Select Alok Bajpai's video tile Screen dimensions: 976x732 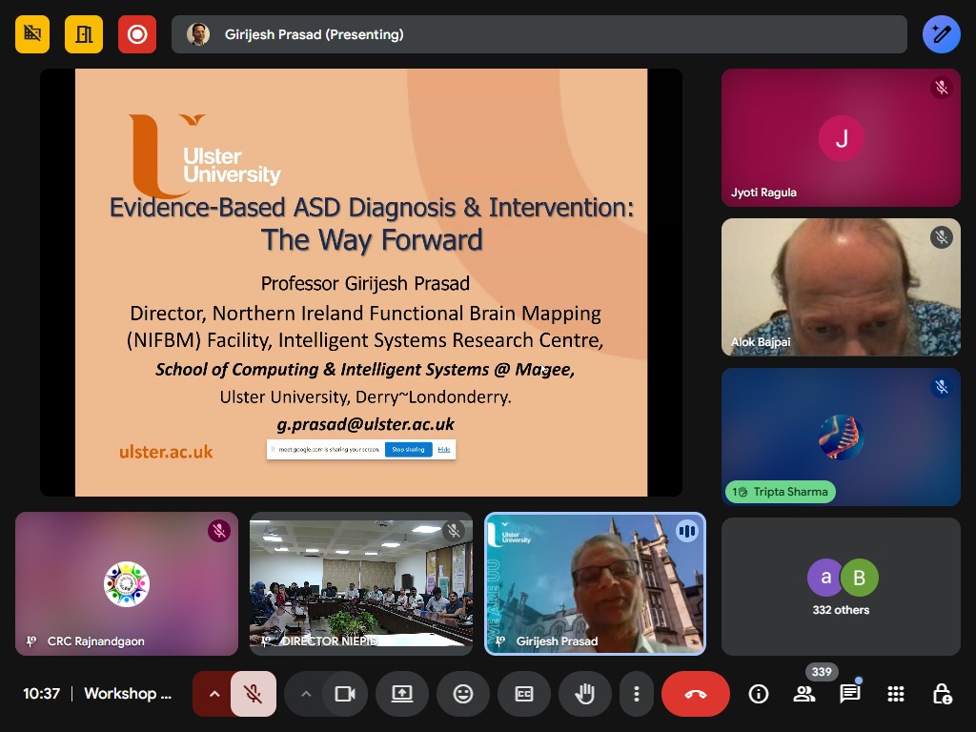coord(841,287)
